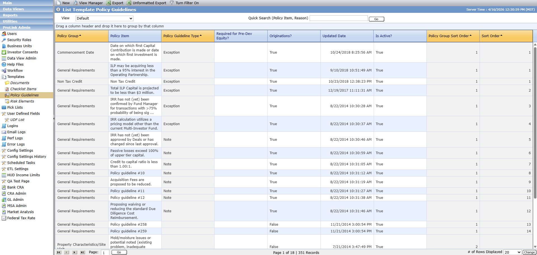Viewport: 537px width, 255px height.
Task: Sort by Policy Guideline Type column header
Action: 188,36
